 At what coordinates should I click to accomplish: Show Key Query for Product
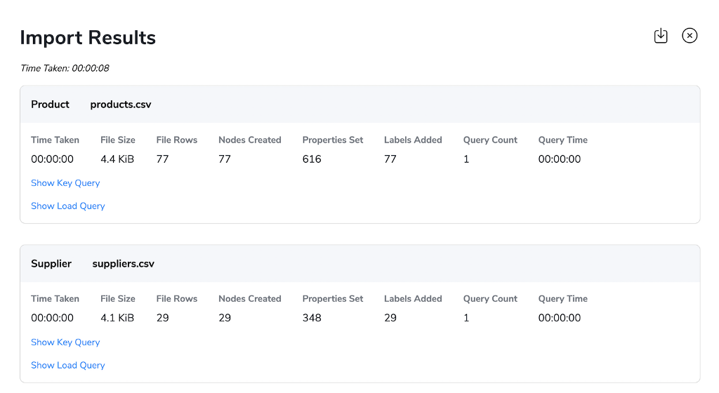[x=65, y=182]
